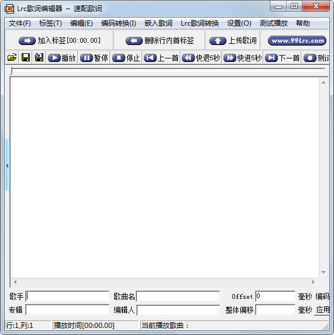This screenshot has width=334, height=335.
Task: Open the lyrics file folder icon
Action: tap(12, 57)
